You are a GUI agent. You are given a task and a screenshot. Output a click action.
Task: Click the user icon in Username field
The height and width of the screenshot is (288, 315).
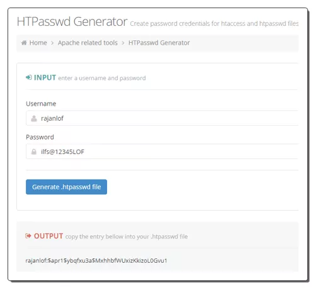34,118
